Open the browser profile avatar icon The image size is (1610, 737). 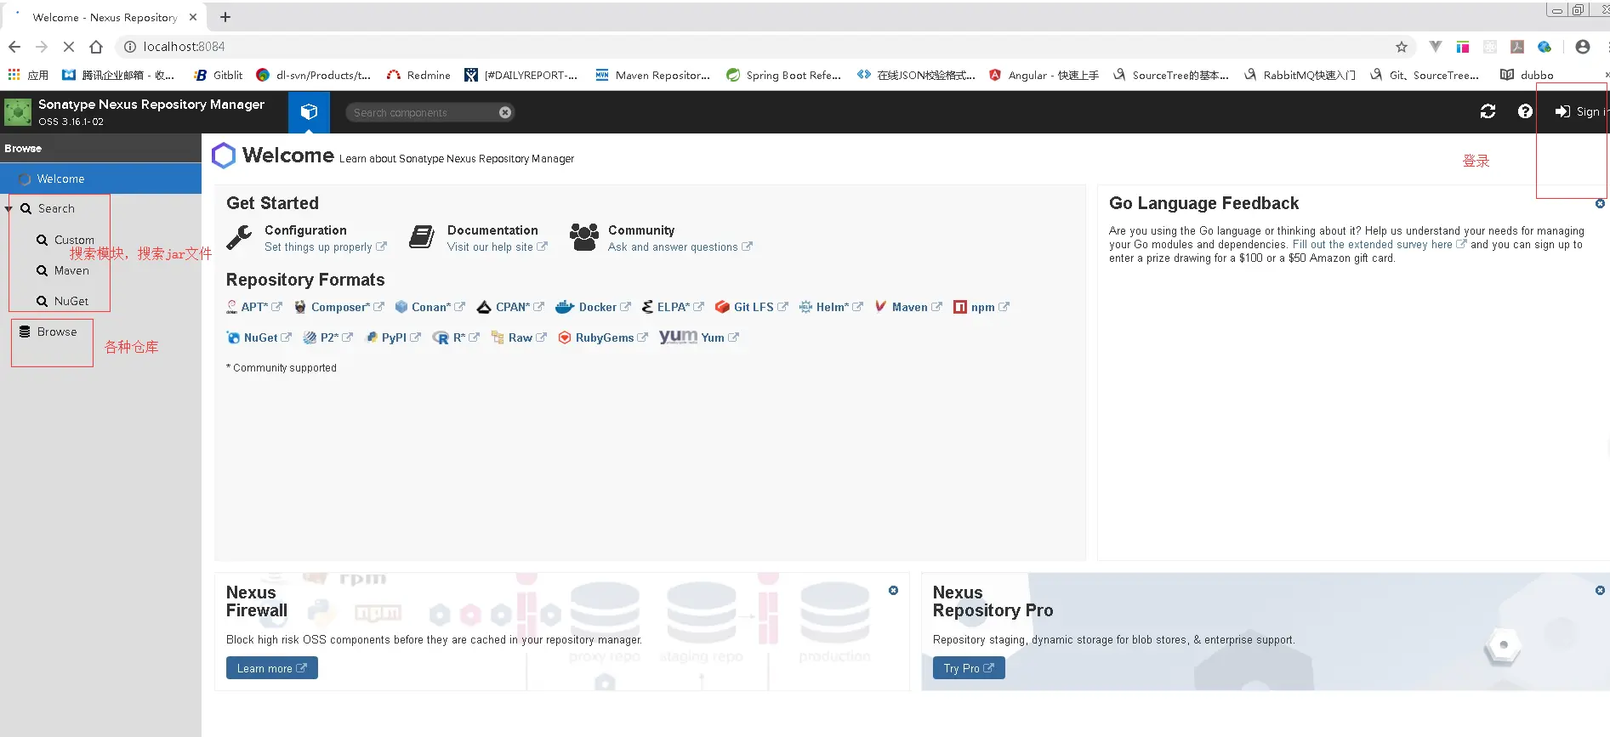pos(1582,47)
